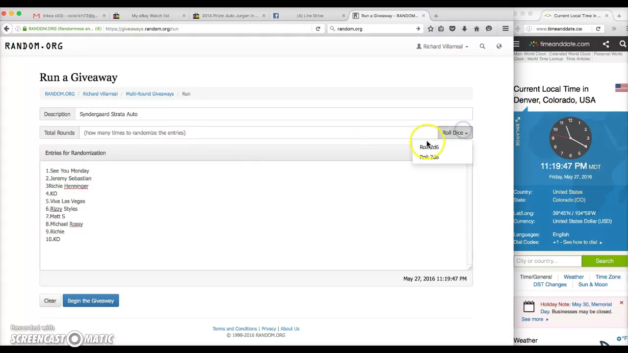The width and height of the screenshot is (628, 353).
Task: Show bookmarks list icon
Action: (441, 29)
